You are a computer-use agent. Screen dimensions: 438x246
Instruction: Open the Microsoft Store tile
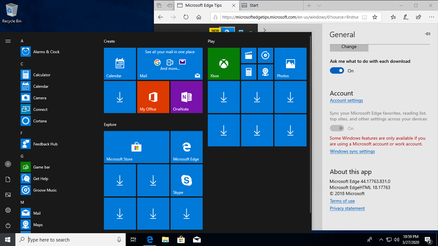[137, 147]
